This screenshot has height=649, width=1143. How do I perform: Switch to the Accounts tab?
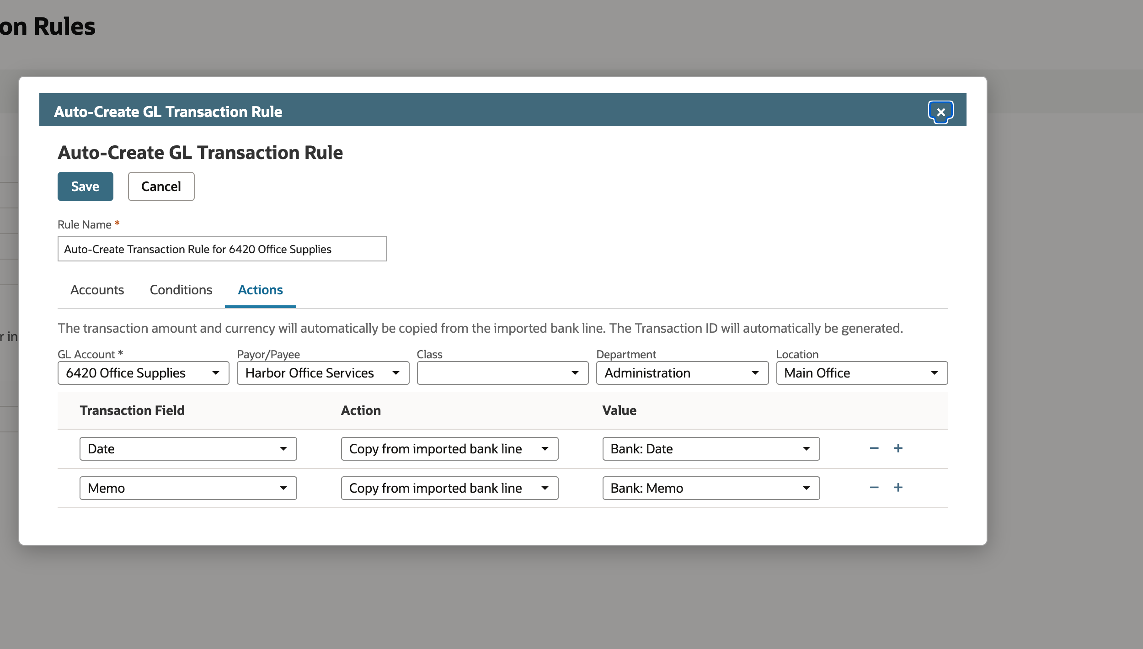point(97,290)
